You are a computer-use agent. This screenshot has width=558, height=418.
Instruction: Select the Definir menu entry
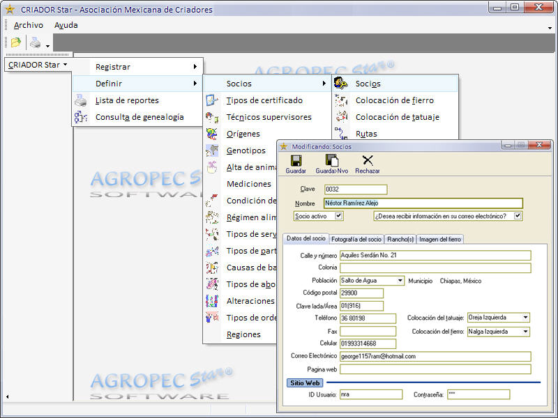[137, 84]
